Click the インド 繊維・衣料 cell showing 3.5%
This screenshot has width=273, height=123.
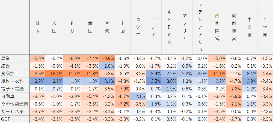[x=154, y=81]
